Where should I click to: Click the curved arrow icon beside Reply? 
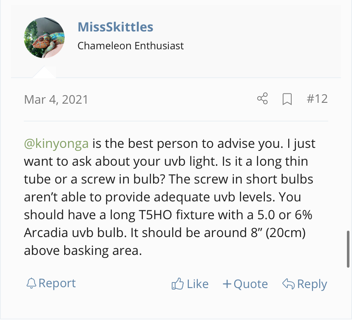[288, 284]
